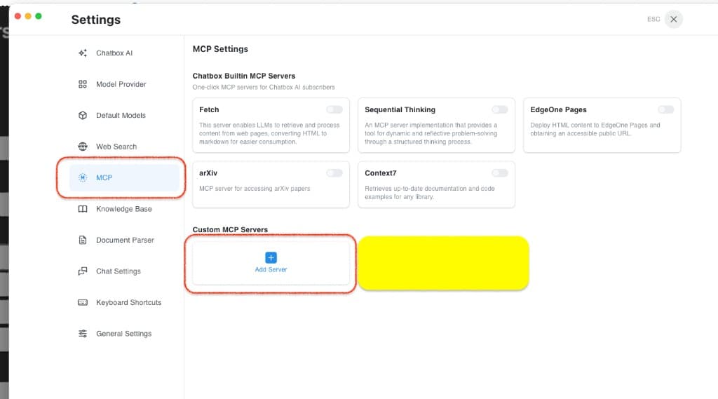The height and width of the screenshot is (399, 718).
Task: Click the ESC label near close
Action: click(653, 19)
